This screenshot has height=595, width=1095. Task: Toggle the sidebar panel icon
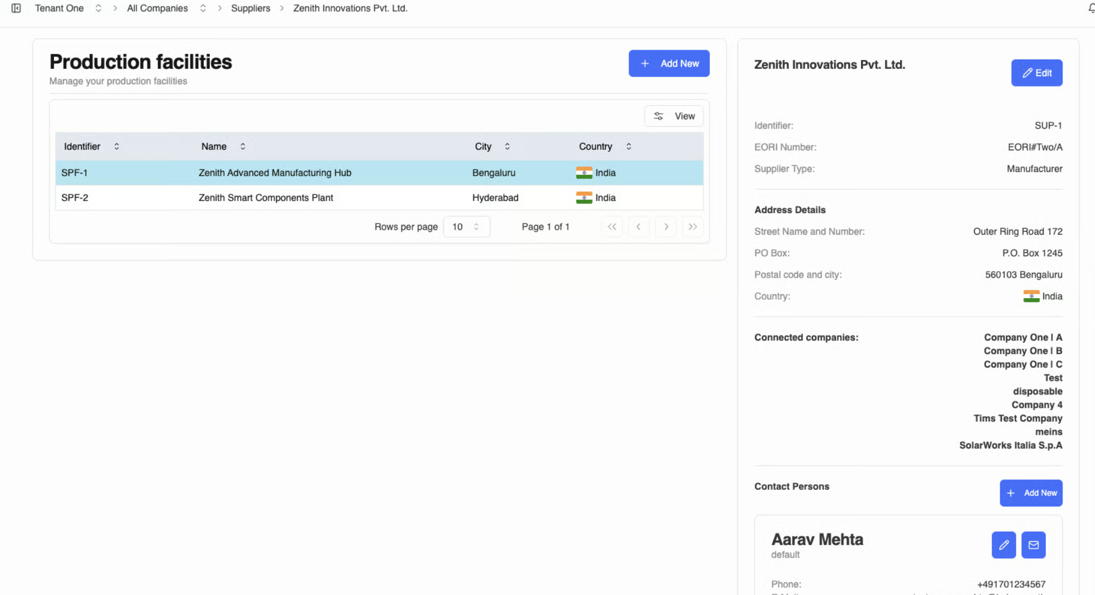click(16, 8)
